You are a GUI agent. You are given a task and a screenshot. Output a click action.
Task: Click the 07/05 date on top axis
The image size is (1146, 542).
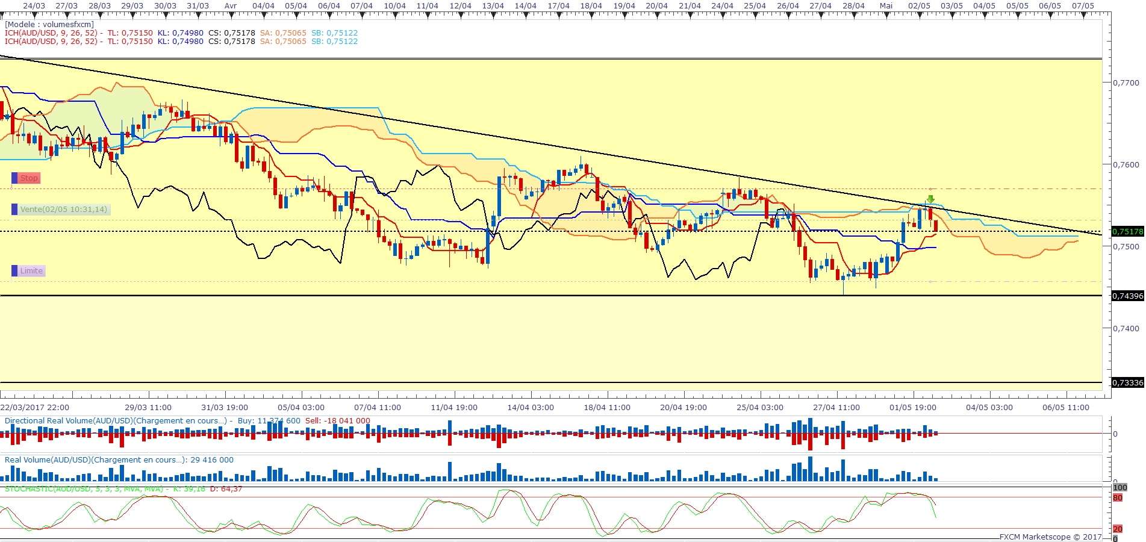(x=1083, y=5)
